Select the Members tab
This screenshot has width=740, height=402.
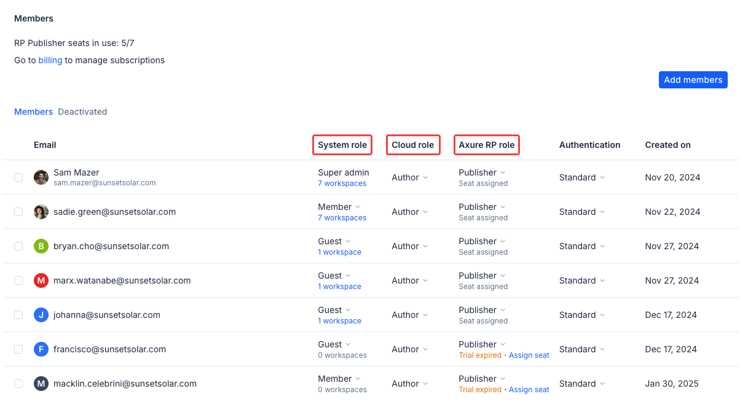[33, 112]
